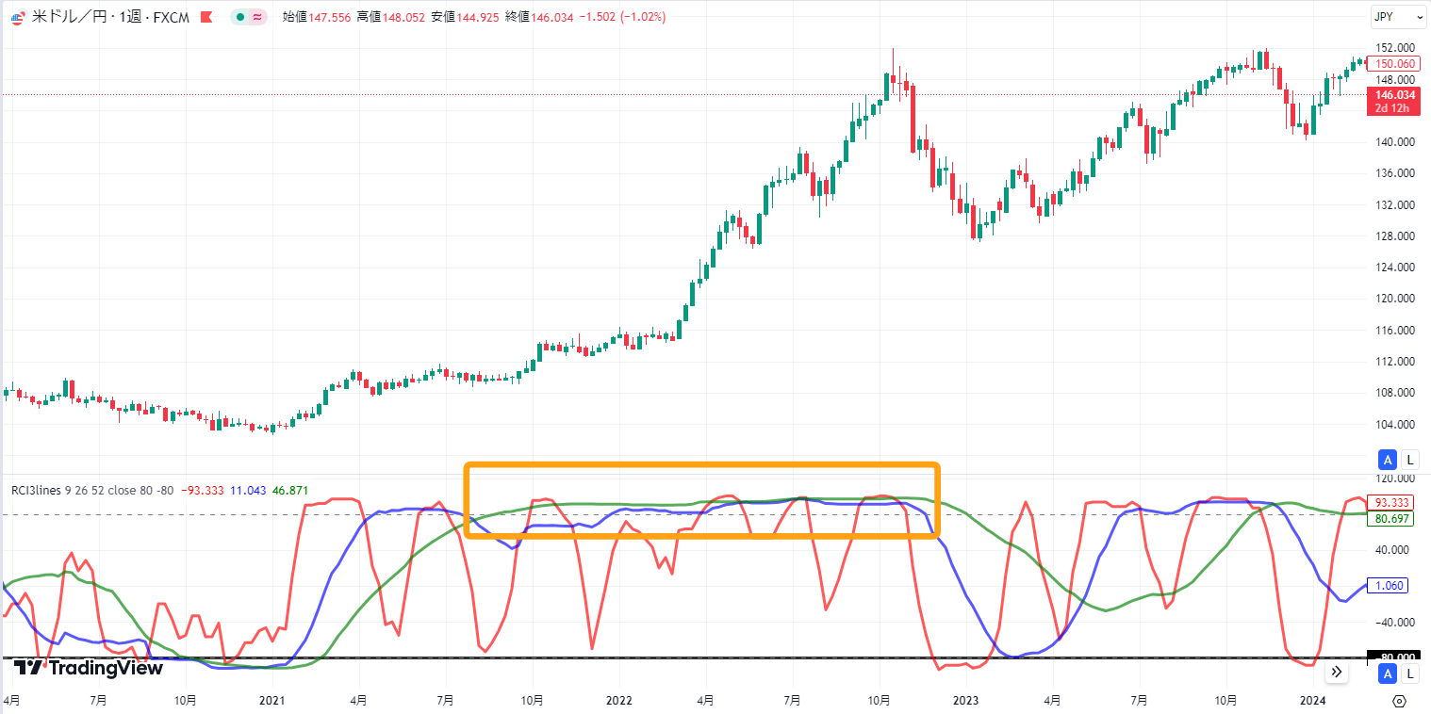Click the 2022 label on time axis
This screenshot has width=1431, height=714.
[619, 701]
